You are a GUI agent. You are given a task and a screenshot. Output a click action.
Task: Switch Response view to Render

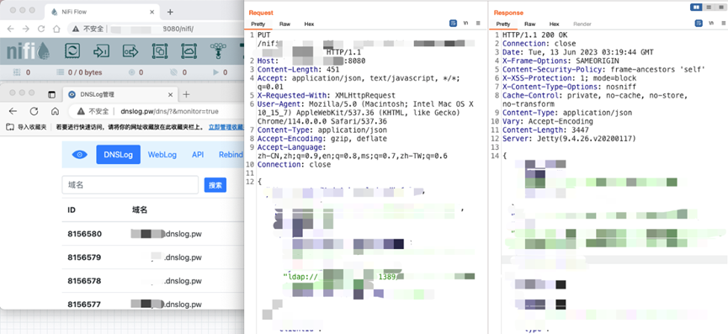[582, 24]
